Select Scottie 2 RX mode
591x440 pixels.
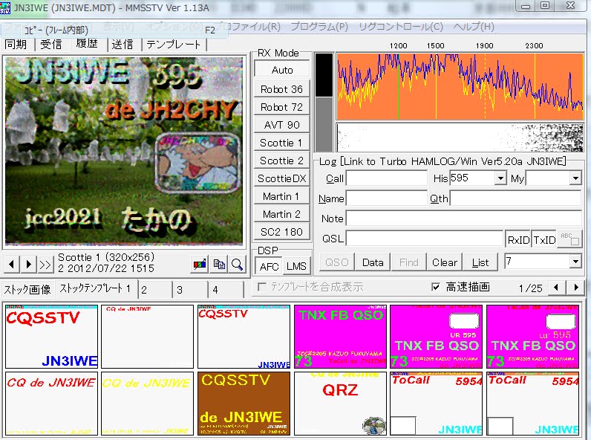pos(282,161)
